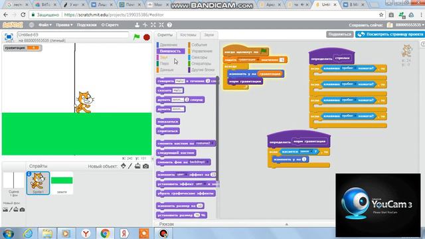Upload a backdrop from file icon
This screenshot has width=425, height=239.
(x=16, y=210)
